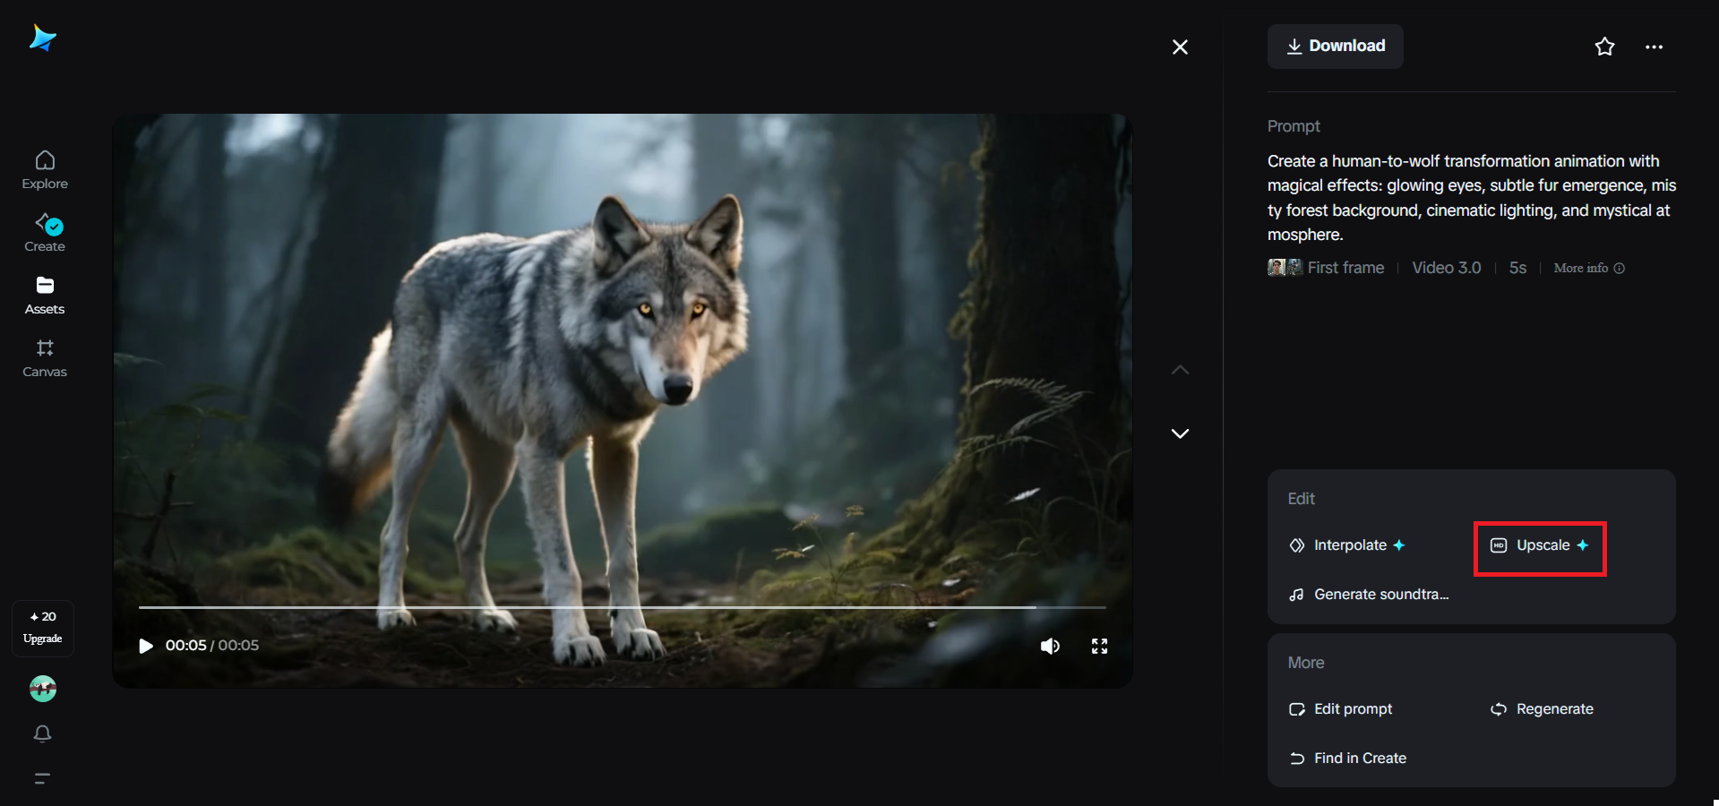The height and width of the screenshot is (806, 1719).
Task: Click the Video 3.0 model label
Action: (1446, 268)
